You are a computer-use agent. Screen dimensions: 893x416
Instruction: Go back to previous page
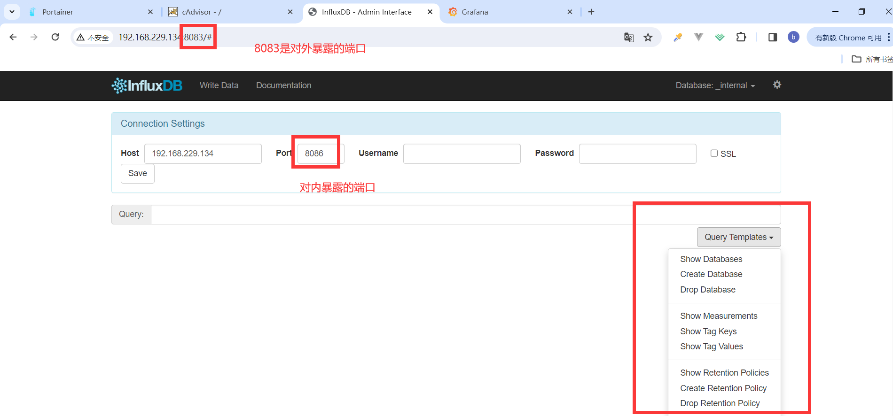tap(13, 37)
